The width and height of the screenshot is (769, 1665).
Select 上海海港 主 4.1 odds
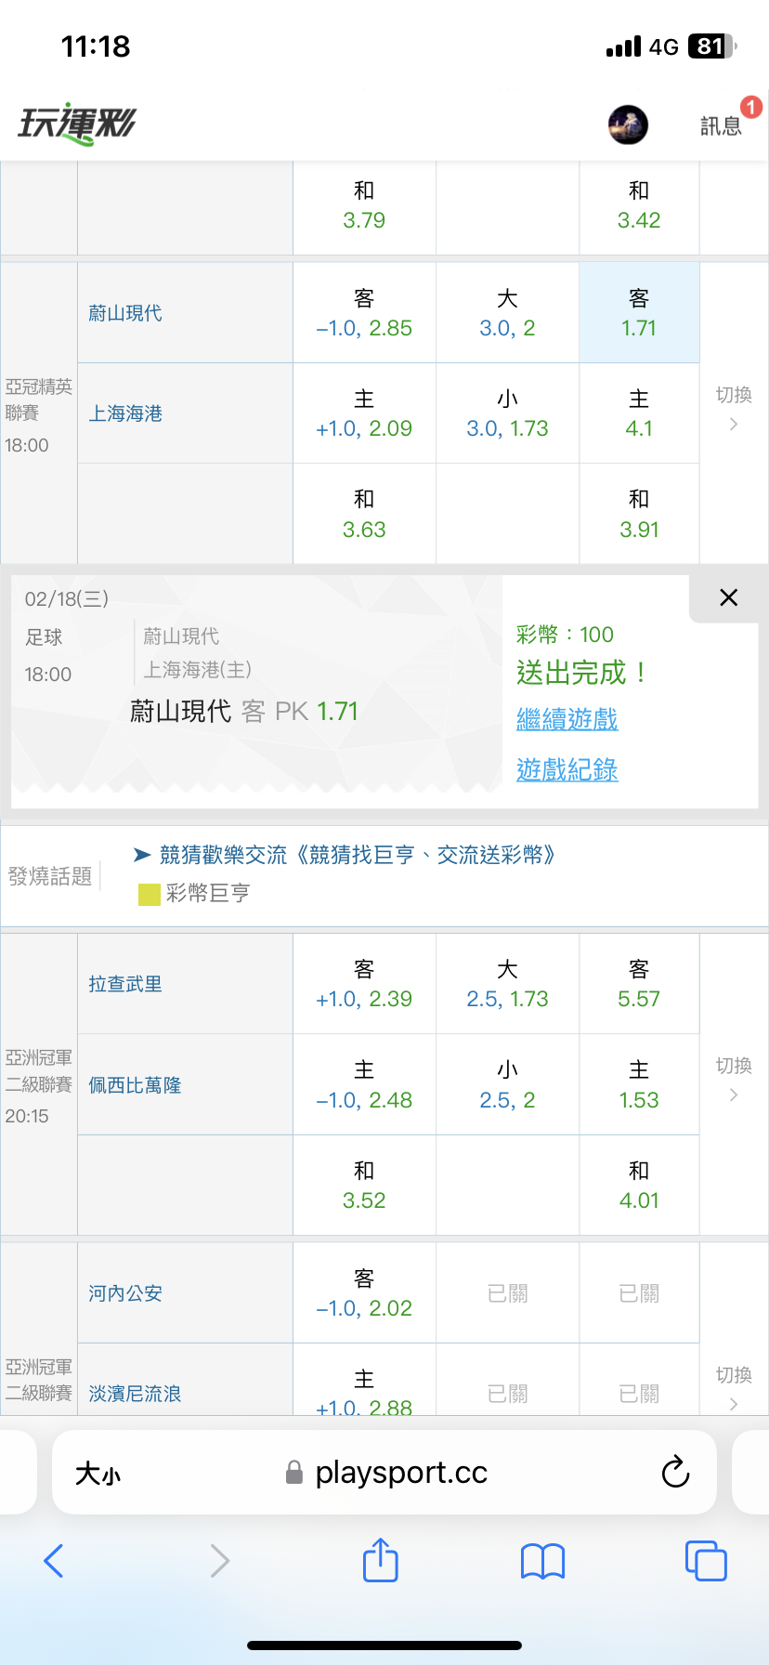coord(639,413)
